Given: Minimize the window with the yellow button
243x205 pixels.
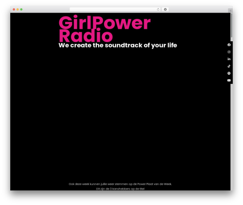Looking at the screenshot, I should (17, 9).
